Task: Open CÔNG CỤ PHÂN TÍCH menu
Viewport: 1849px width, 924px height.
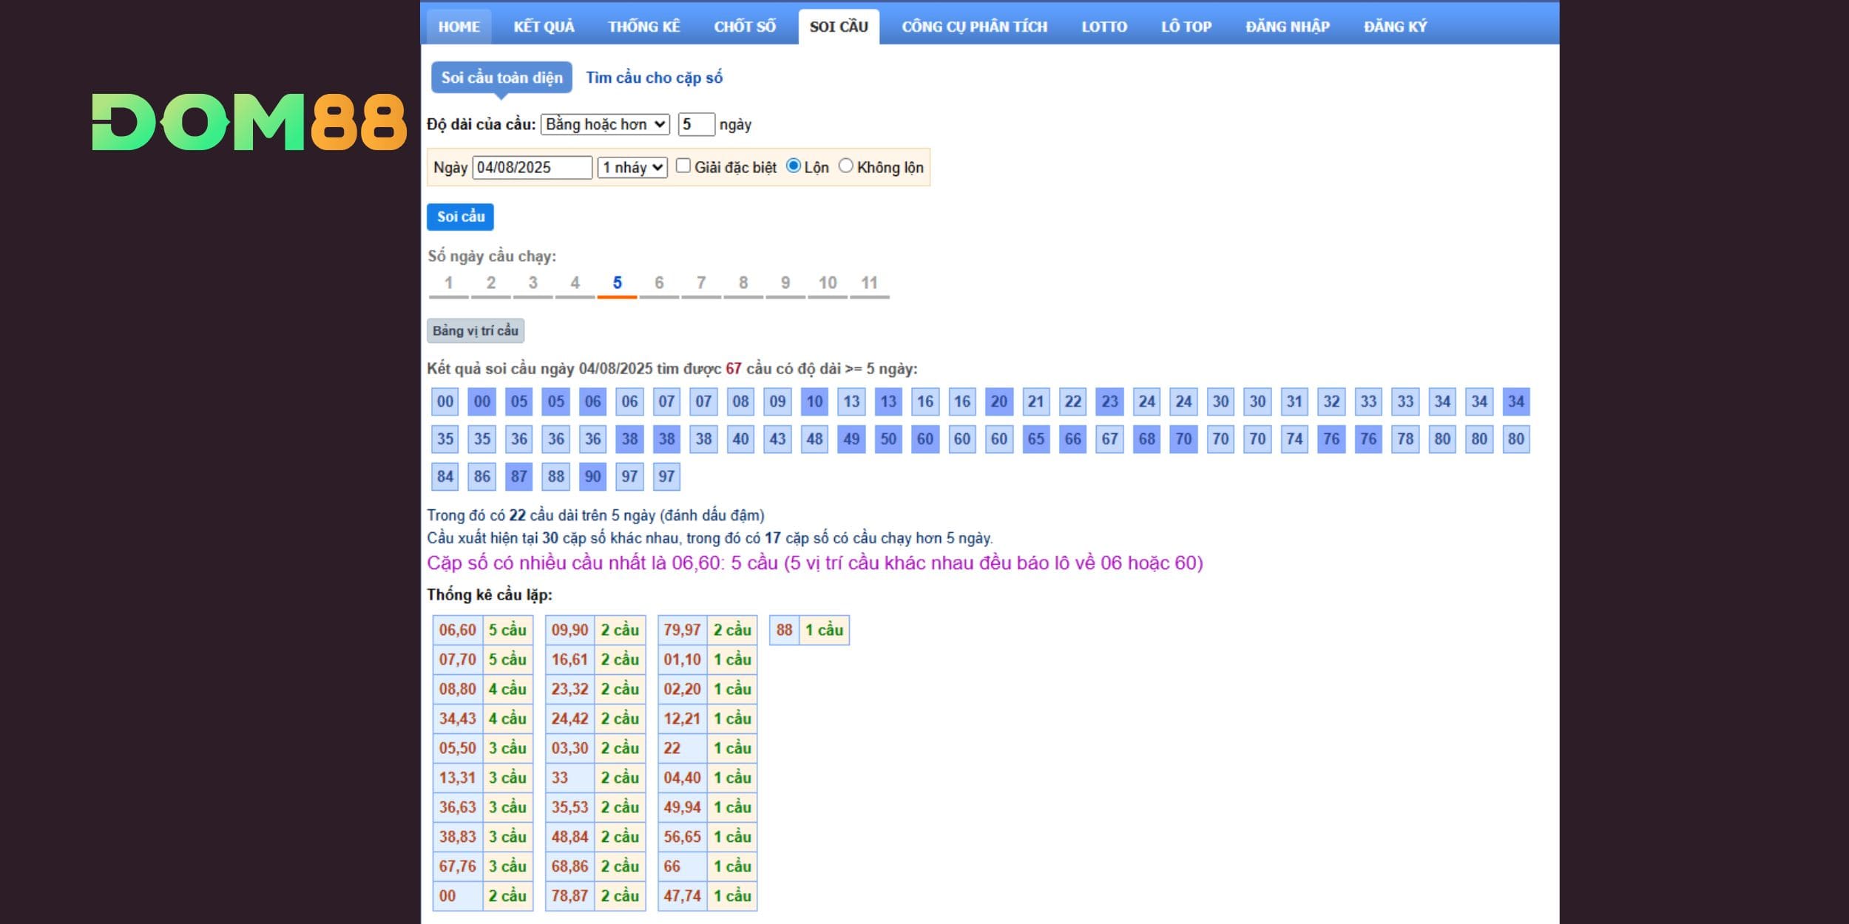Action: point(974,27)
